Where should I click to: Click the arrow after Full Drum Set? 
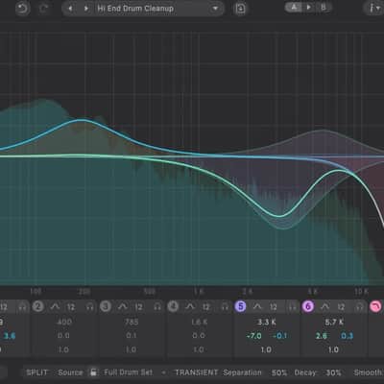coord(164,372)
